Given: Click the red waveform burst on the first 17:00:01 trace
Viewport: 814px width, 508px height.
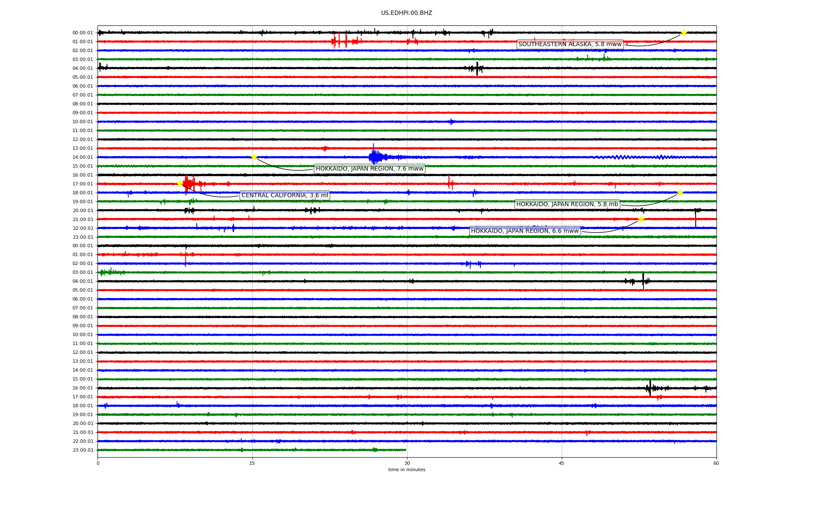Looking at the screenshot, I should pos(189,184).
